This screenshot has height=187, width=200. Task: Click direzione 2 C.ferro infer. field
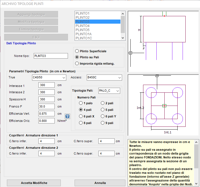click(47, 153)
